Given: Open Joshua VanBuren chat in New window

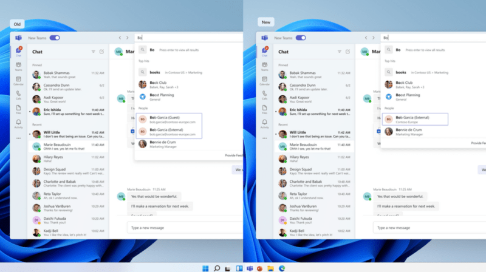Looking at the screenshot, I should (314, 208).
